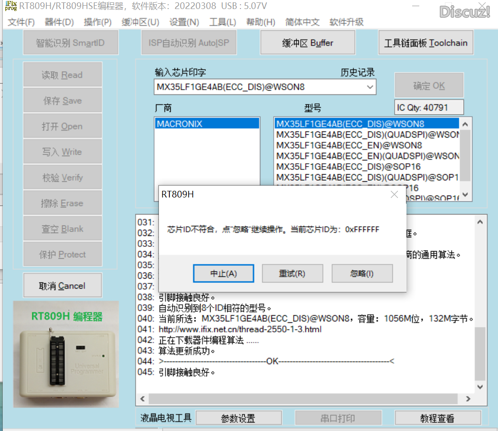Image resolution: width=498 pixels, height=431 pixels.
Task: Open 教程查看 tutorial viewer
Action: (x=438, y=418)
